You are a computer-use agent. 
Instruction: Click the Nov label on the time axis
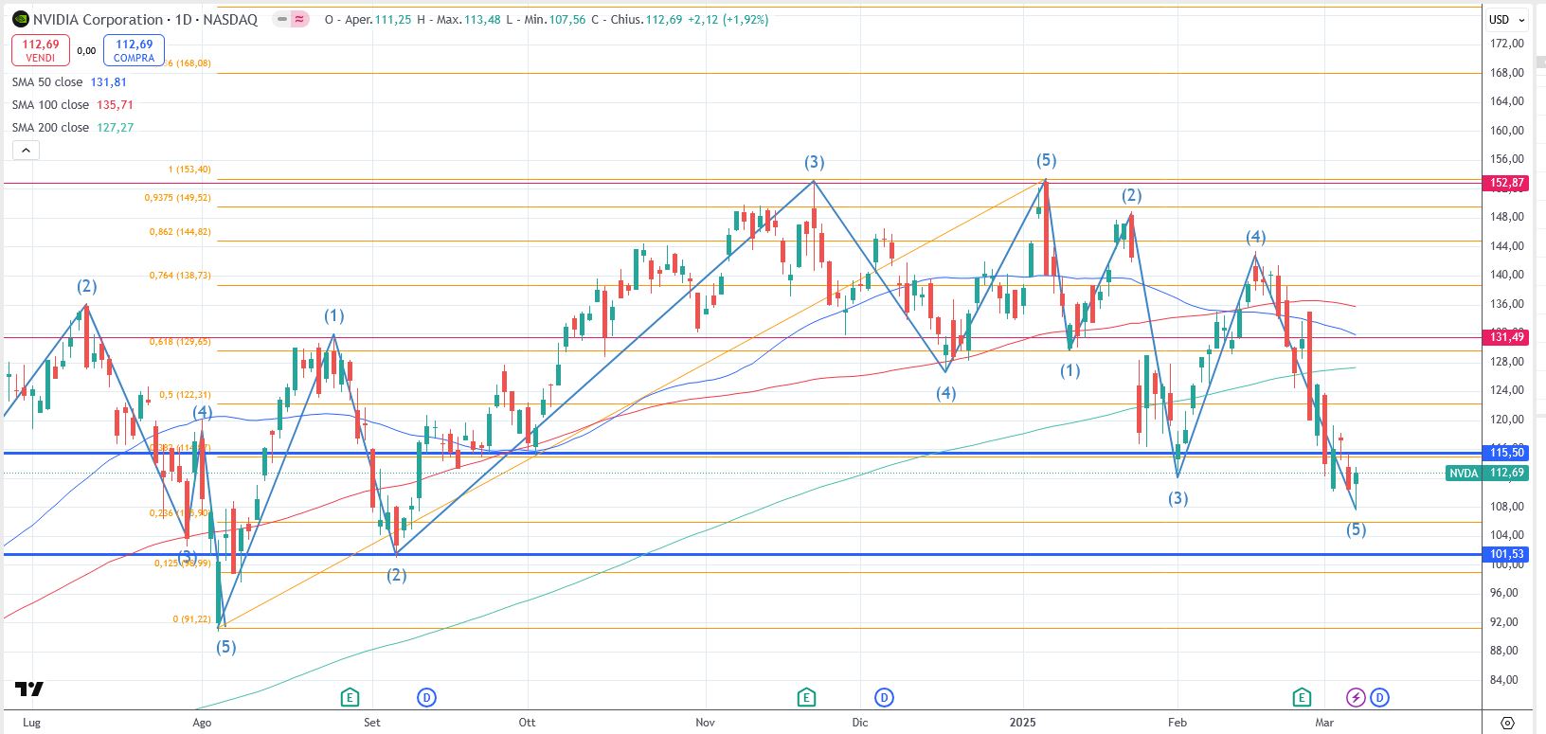coord(705,722)
